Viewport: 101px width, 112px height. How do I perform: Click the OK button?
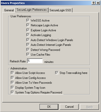point(49,107)
